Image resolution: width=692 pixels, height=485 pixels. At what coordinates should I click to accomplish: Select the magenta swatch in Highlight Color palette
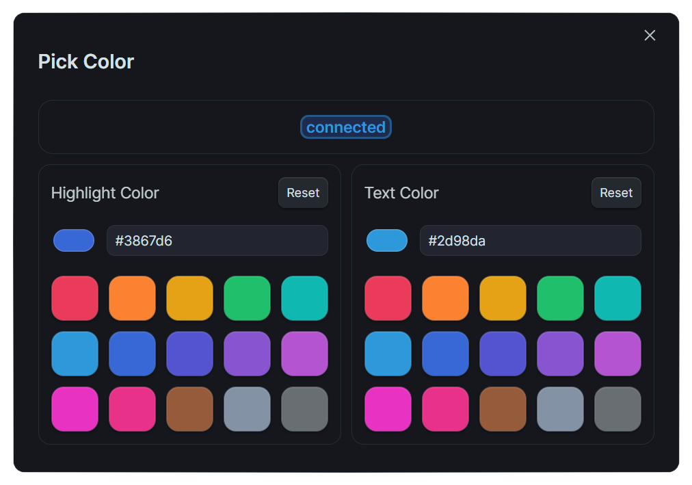click(75, 409)
